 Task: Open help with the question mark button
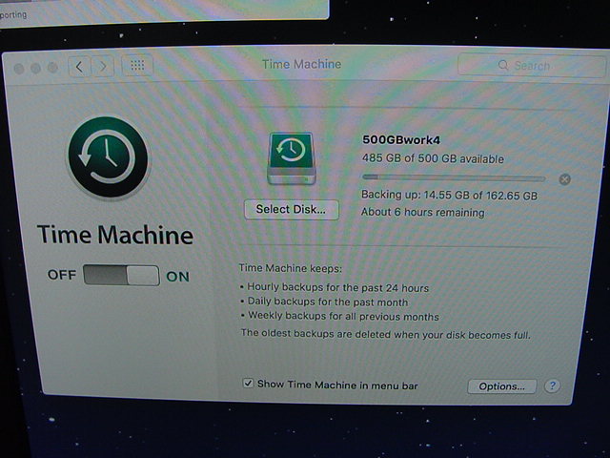(552, 385)
